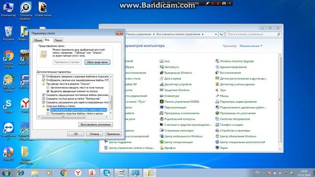
Task: Toggle file size info in tooltips checkbox
Action: (x=44, y=77)
